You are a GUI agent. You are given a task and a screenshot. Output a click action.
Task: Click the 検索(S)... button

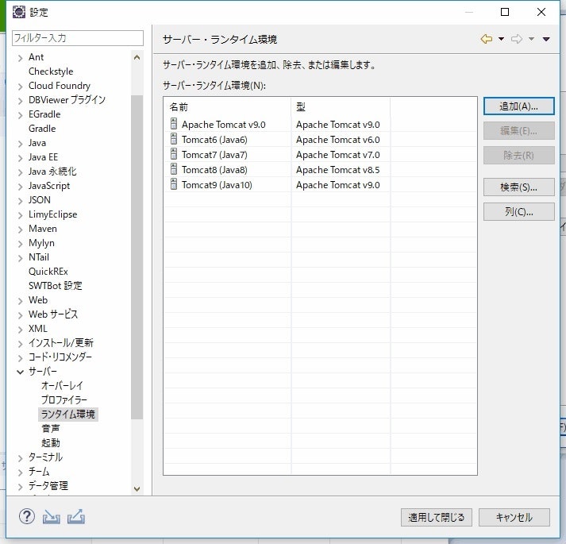point(518,187)
